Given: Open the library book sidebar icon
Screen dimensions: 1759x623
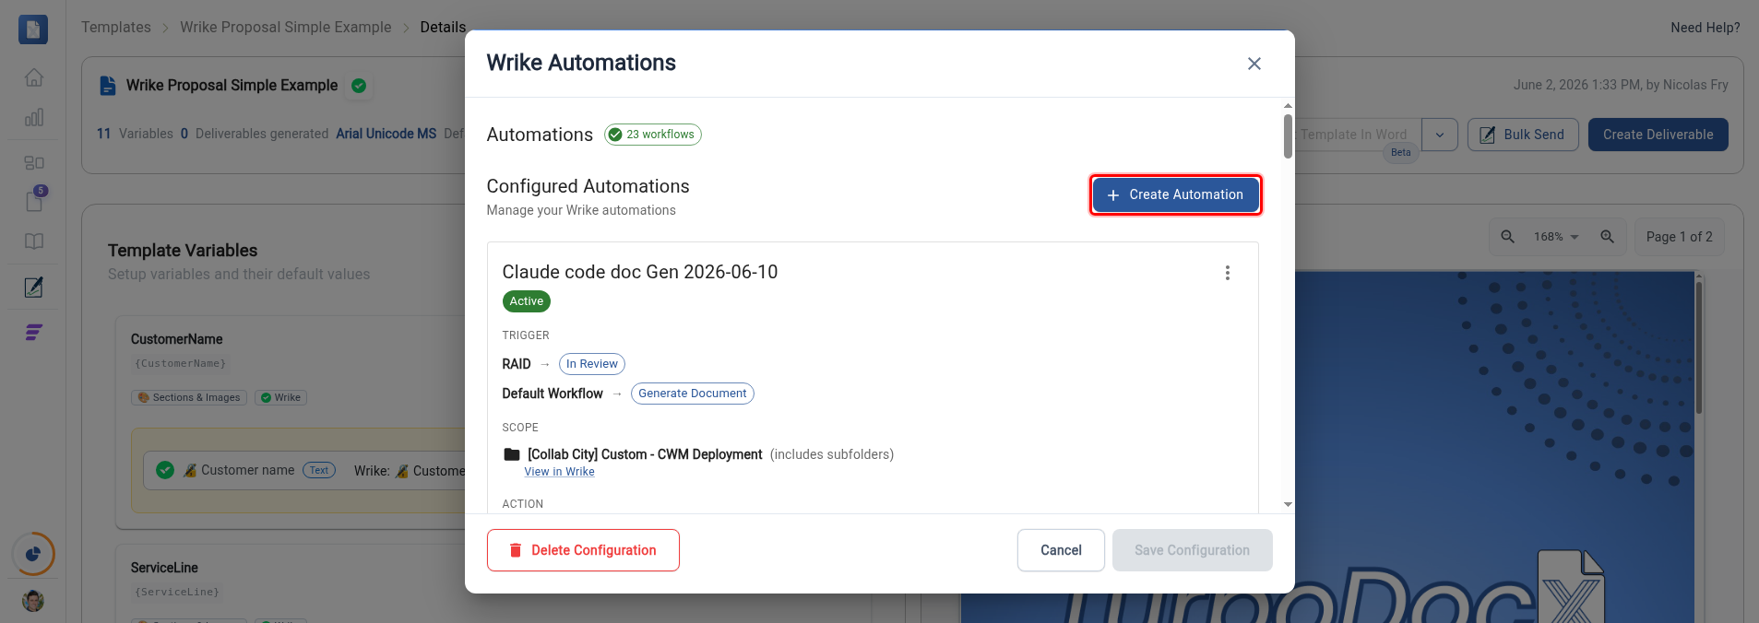Looking at the screenshot, I should pyautogui.click(x=34, y=241).
